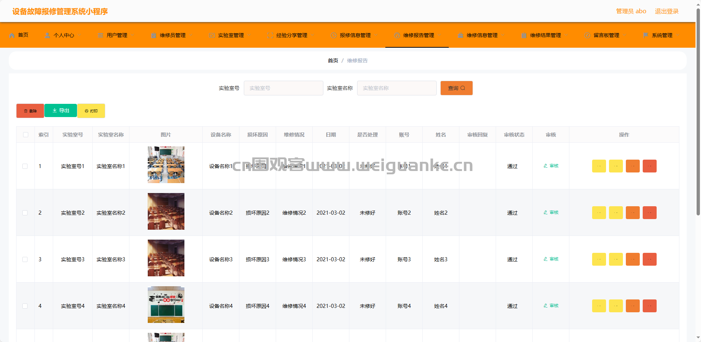The height and width of the screenshot is (342, 701).
Task: Click the 审核状态 column header
Action: 514,135
